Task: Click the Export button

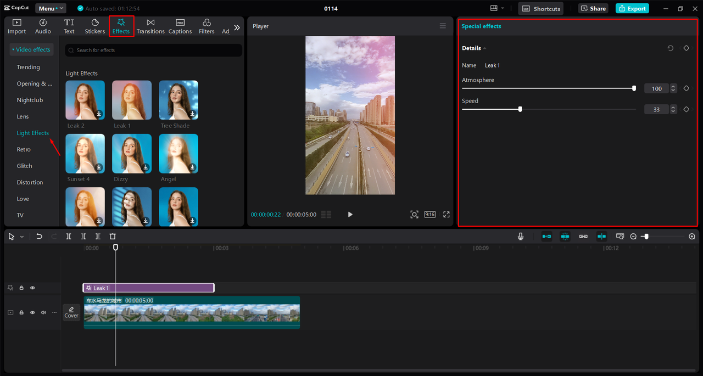Action: 632,8
